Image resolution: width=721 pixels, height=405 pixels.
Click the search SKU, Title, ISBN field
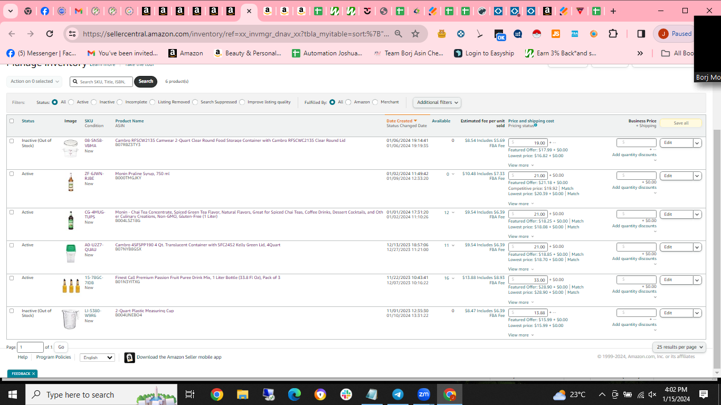(x=101, y=82)
